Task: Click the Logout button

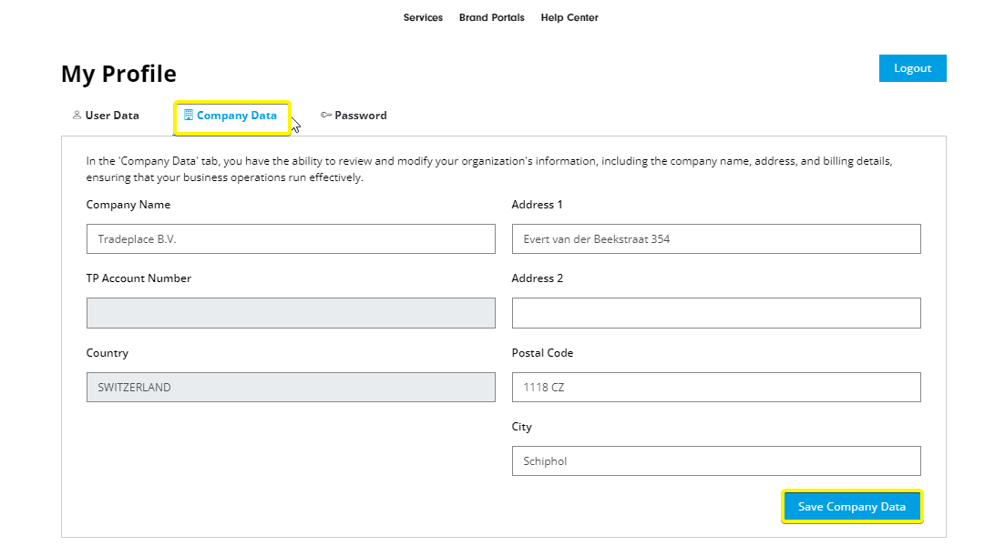Action: click(x=912, y=68)
